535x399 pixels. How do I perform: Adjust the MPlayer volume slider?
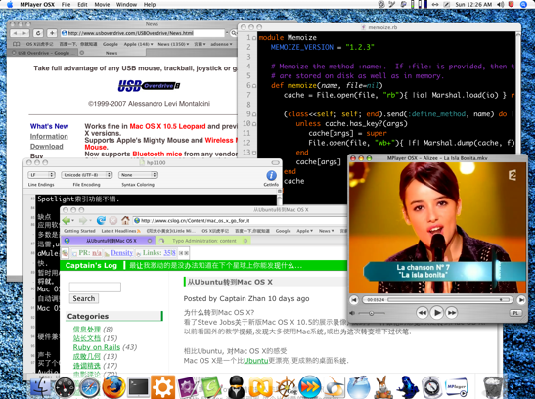point(372,313)
